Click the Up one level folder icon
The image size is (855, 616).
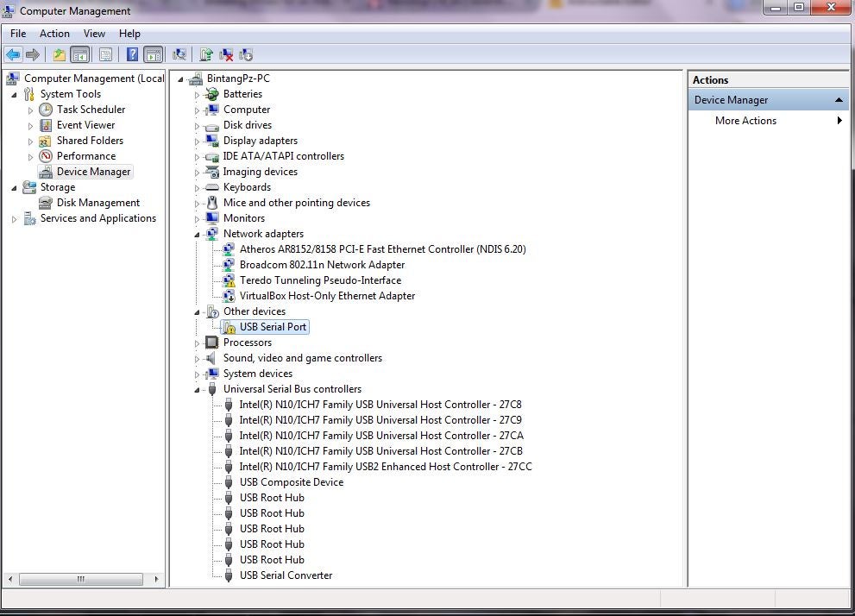[59, 54]
